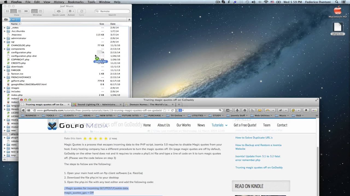Open the Tools menu in menu bar
This screenshot has width=350, height=196.
point(91,2)
